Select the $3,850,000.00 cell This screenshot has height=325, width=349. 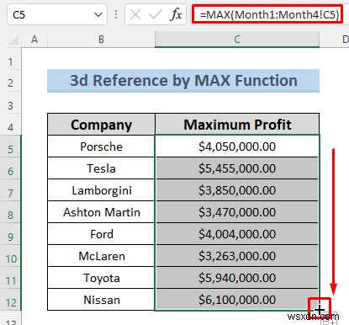[237, 190]
